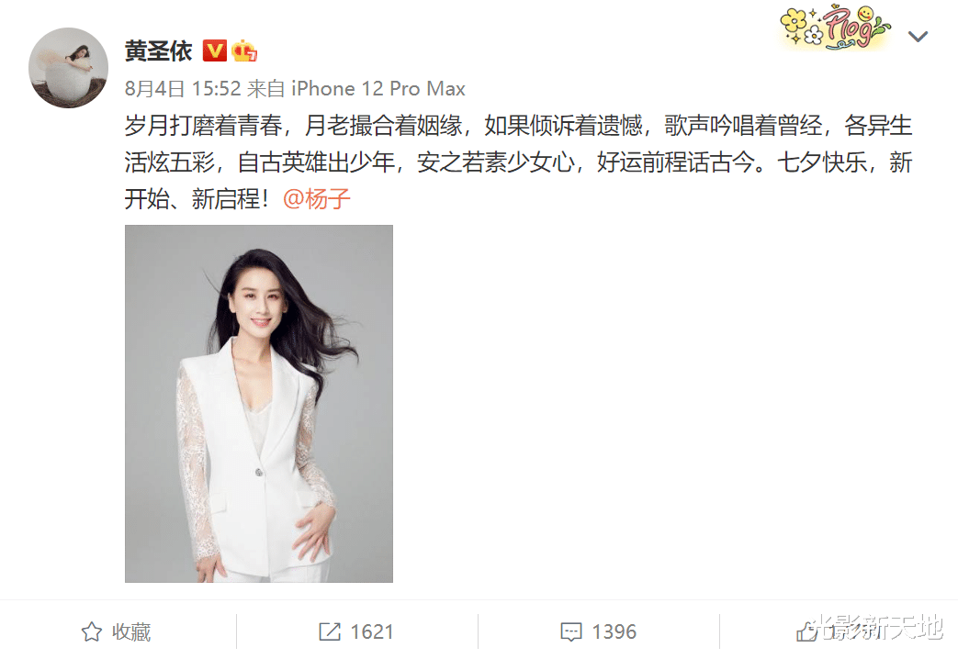The height and width of the screenshot is (659, 958).
Task: Click the smiley face on the Plog badge
Action: pos(865,14)
